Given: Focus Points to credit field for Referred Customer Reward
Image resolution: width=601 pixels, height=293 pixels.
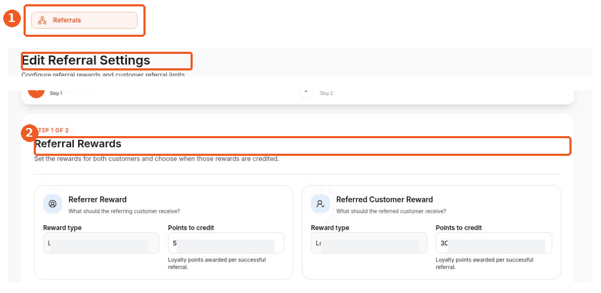Looking at the screenshot, I should coord(493,243).
